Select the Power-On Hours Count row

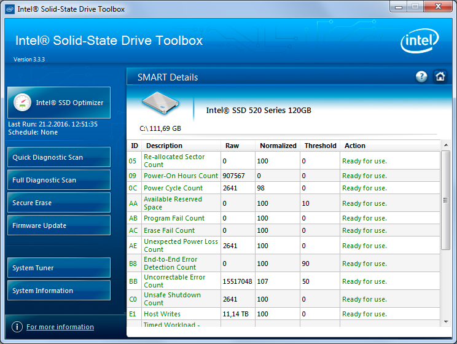coord(181,176)
